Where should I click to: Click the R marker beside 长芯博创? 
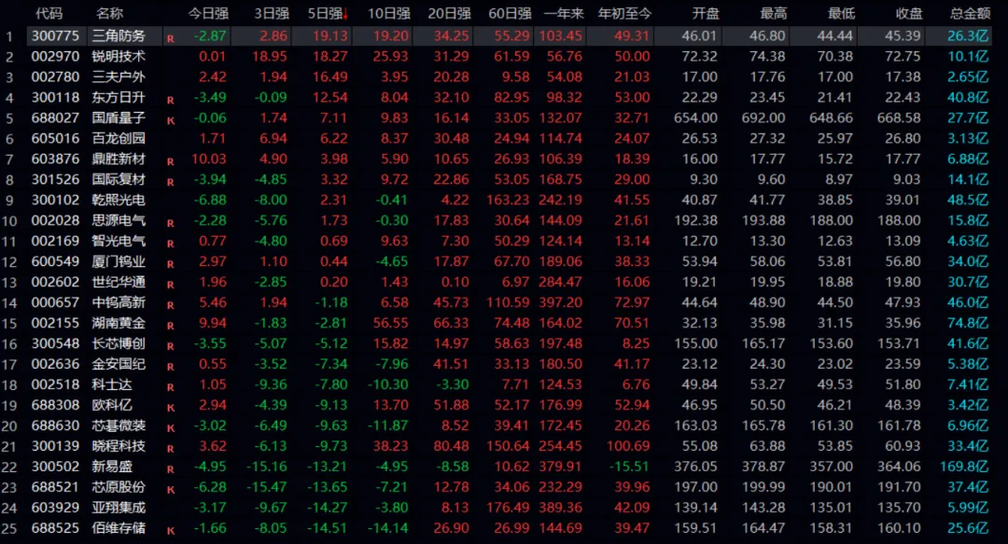pyautogui.click(x=171, y=346)
